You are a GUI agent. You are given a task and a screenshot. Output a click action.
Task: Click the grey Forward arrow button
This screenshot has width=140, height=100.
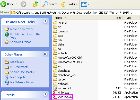click(x=23, y=4)
